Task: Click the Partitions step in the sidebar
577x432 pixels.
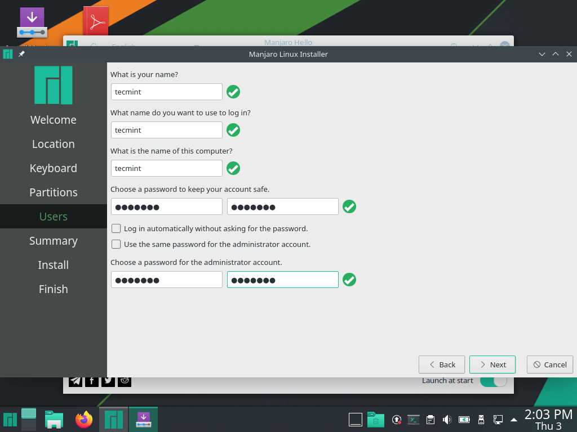Action: coord(54,192)
